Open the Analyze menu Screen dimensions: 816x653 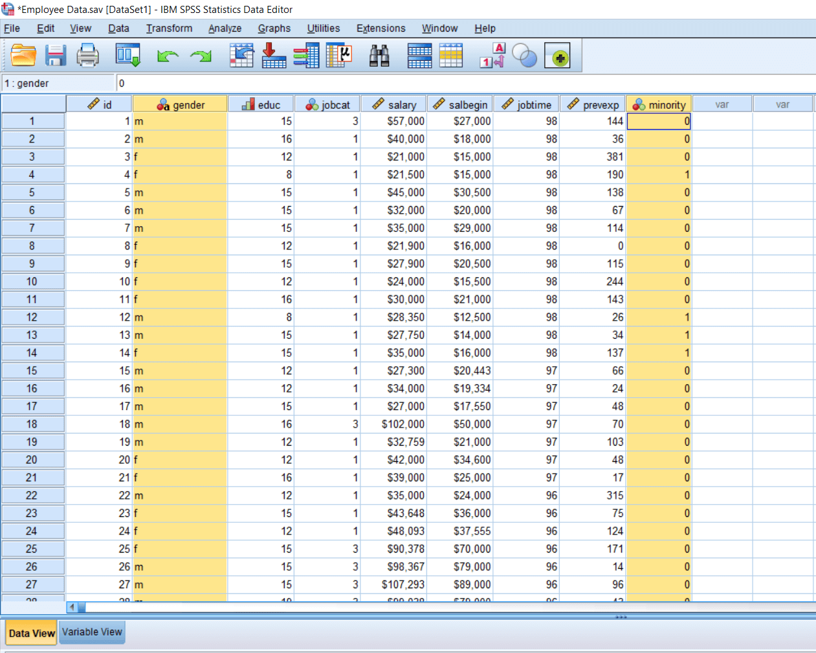tap(225, 29)
